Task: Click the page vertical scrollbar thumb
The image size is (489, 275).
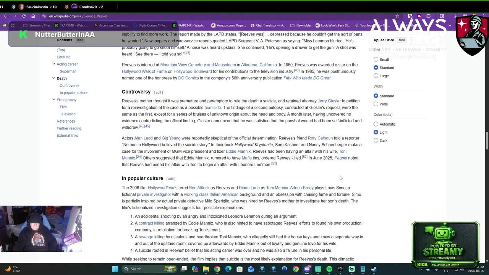Action: [x=487, y=141]
